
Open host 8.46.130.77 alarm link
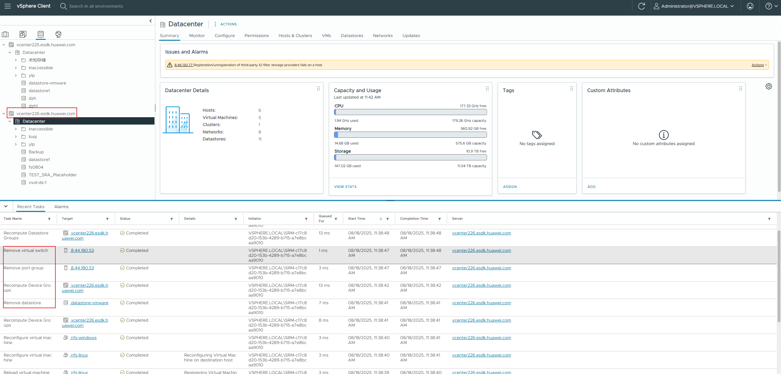(x=184, y=65)
